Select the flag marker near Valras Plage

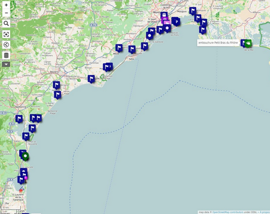[58, 95]
